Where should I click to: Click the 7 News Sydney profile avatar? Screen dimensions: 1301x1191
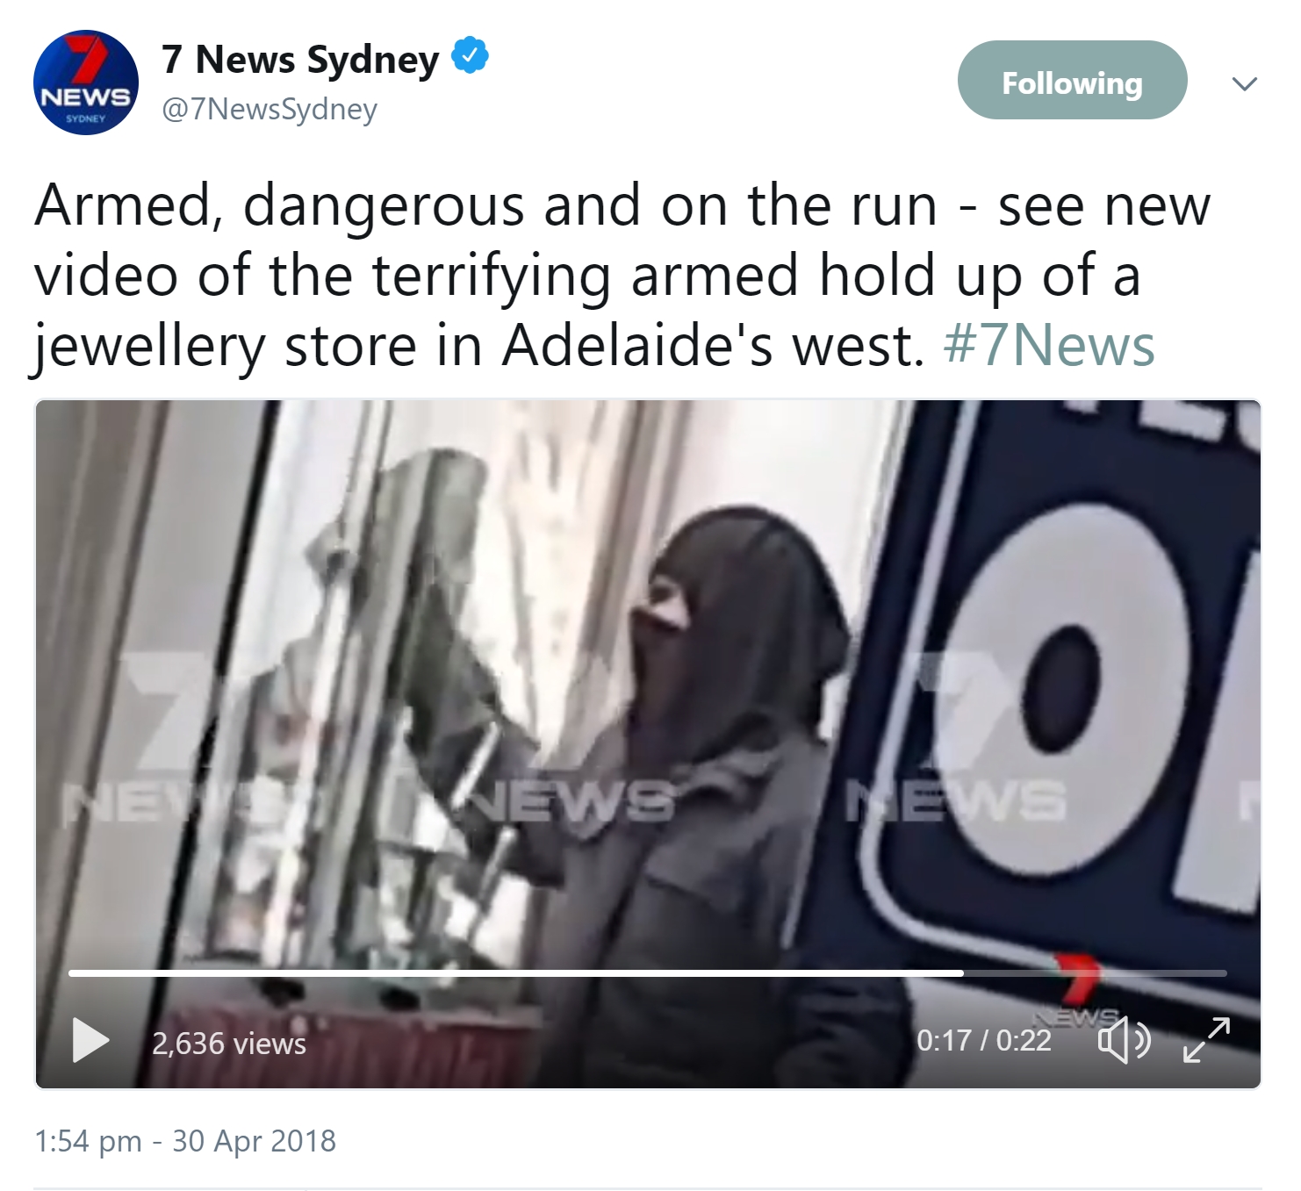click(x=85, y=83)
